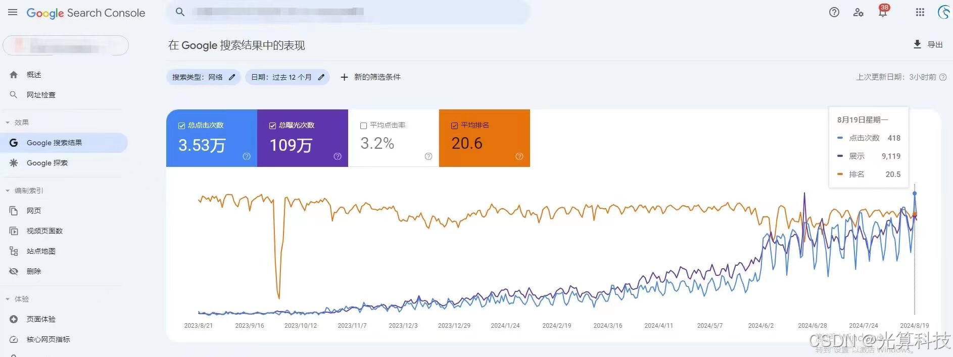Toggle the 平均排名 checkbox
Image resolution: width=953 pixels, height=357 pixels.
[454, 126]
